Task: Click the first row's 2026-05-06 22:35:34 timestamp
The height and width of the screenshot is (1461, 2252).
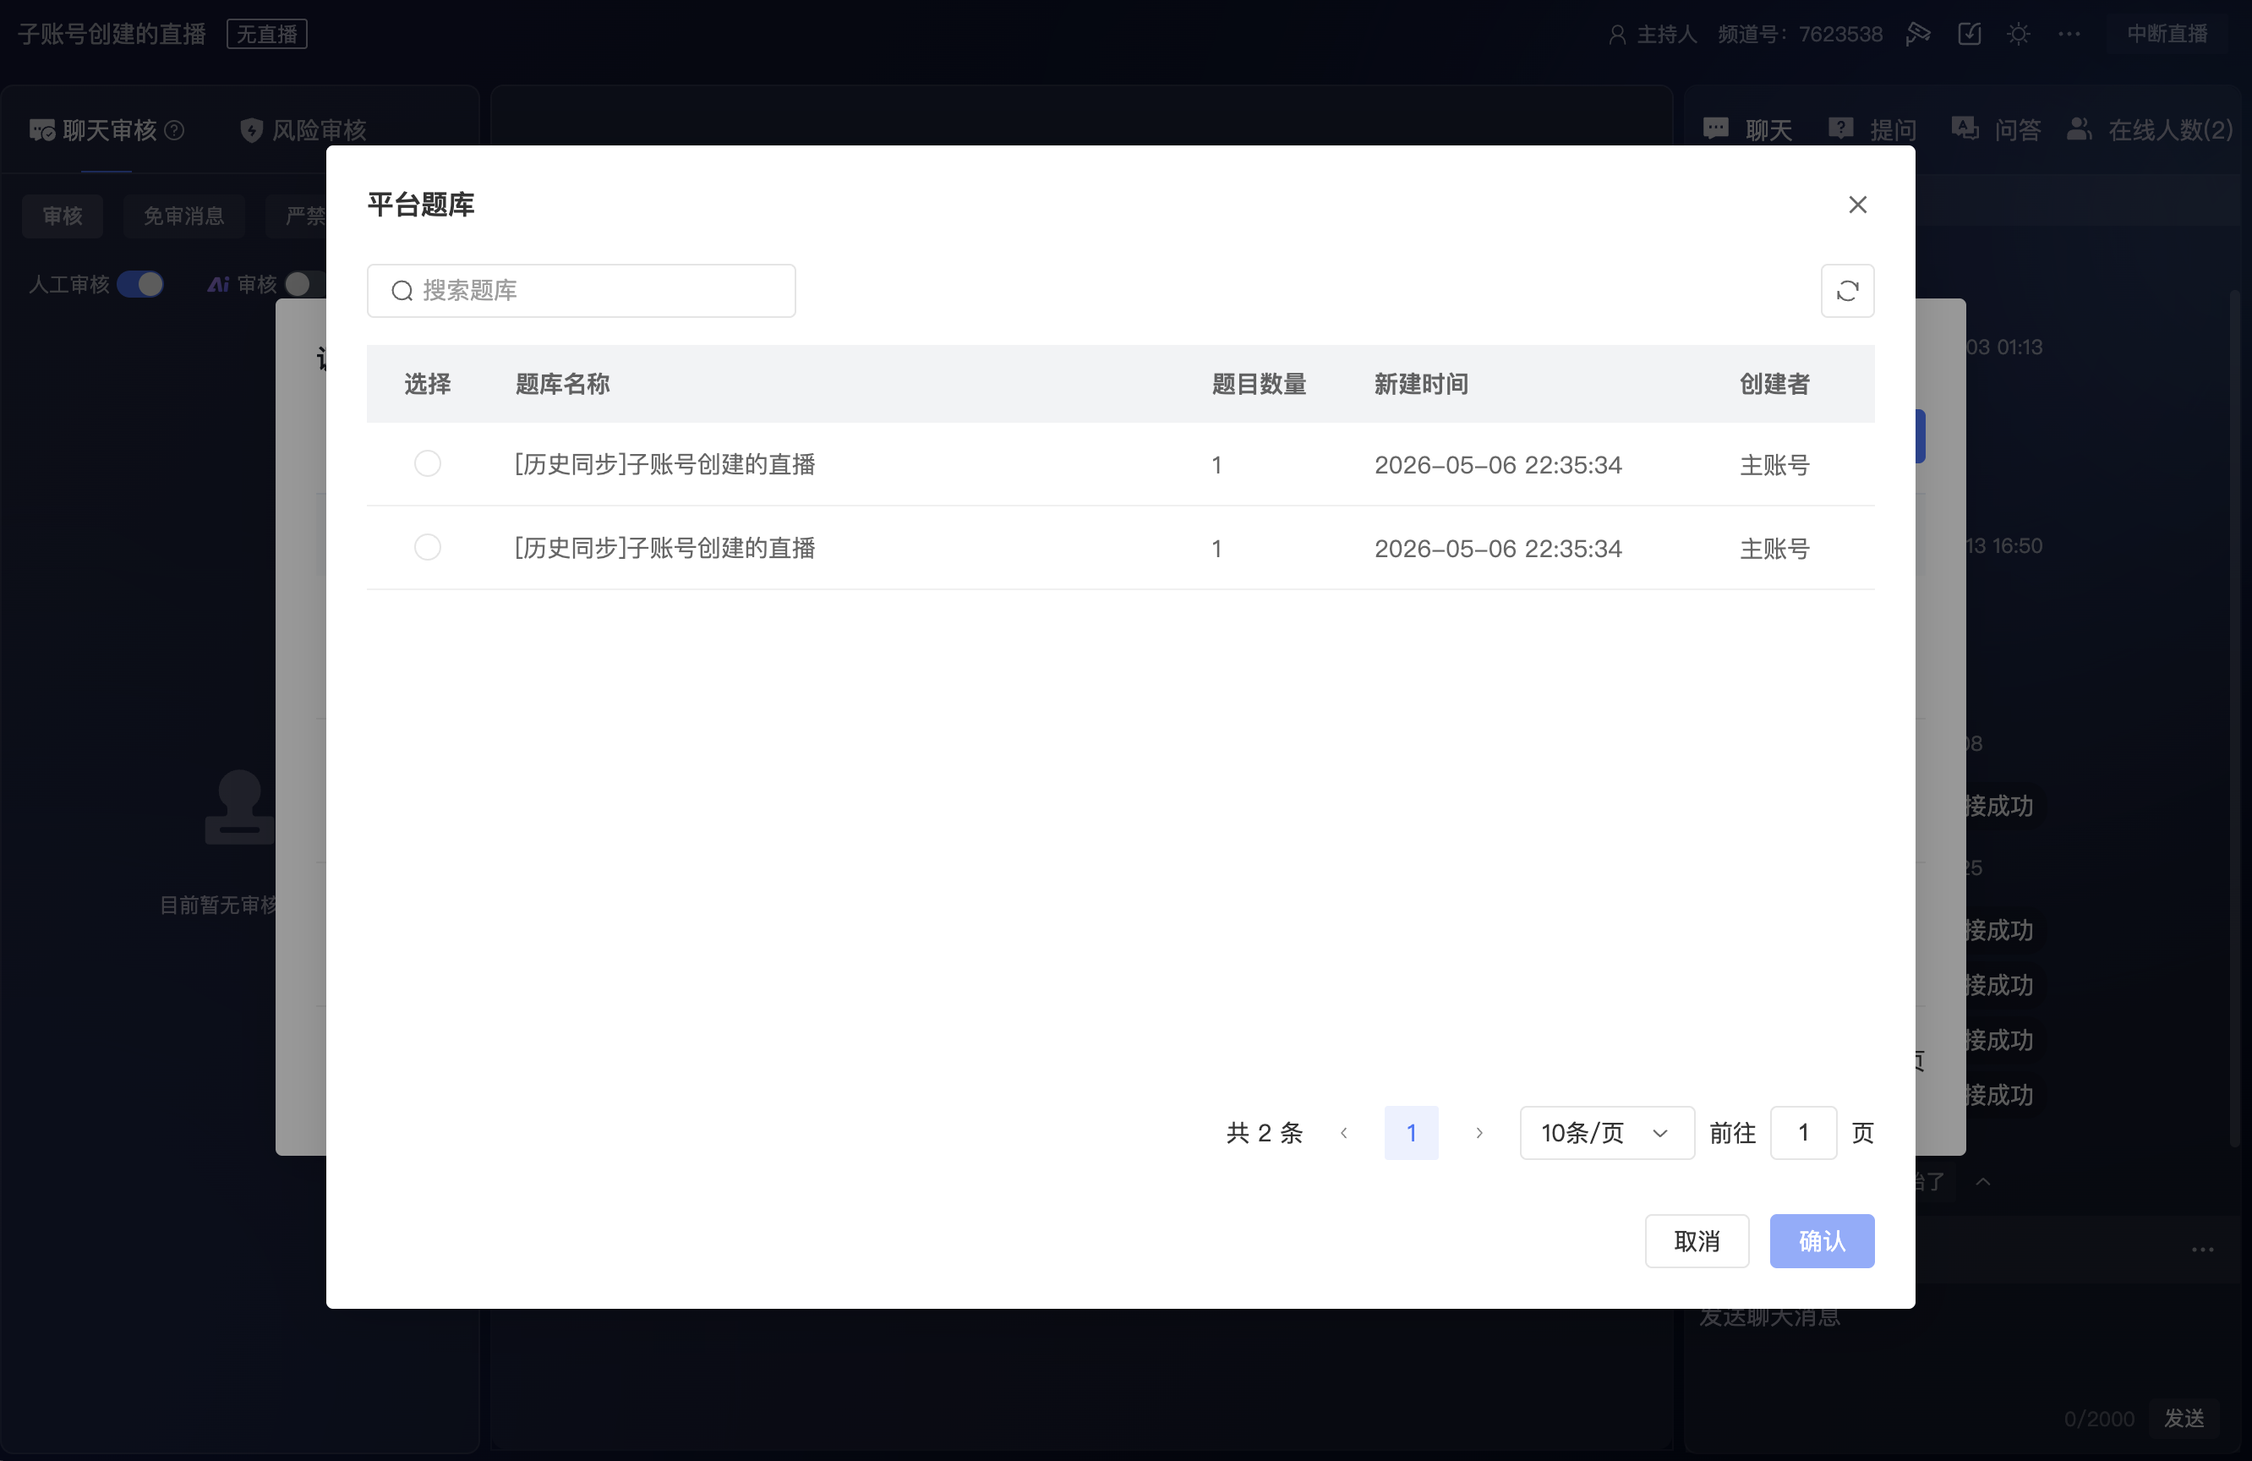Action: pyautogui.click(x=1498, y=465)
